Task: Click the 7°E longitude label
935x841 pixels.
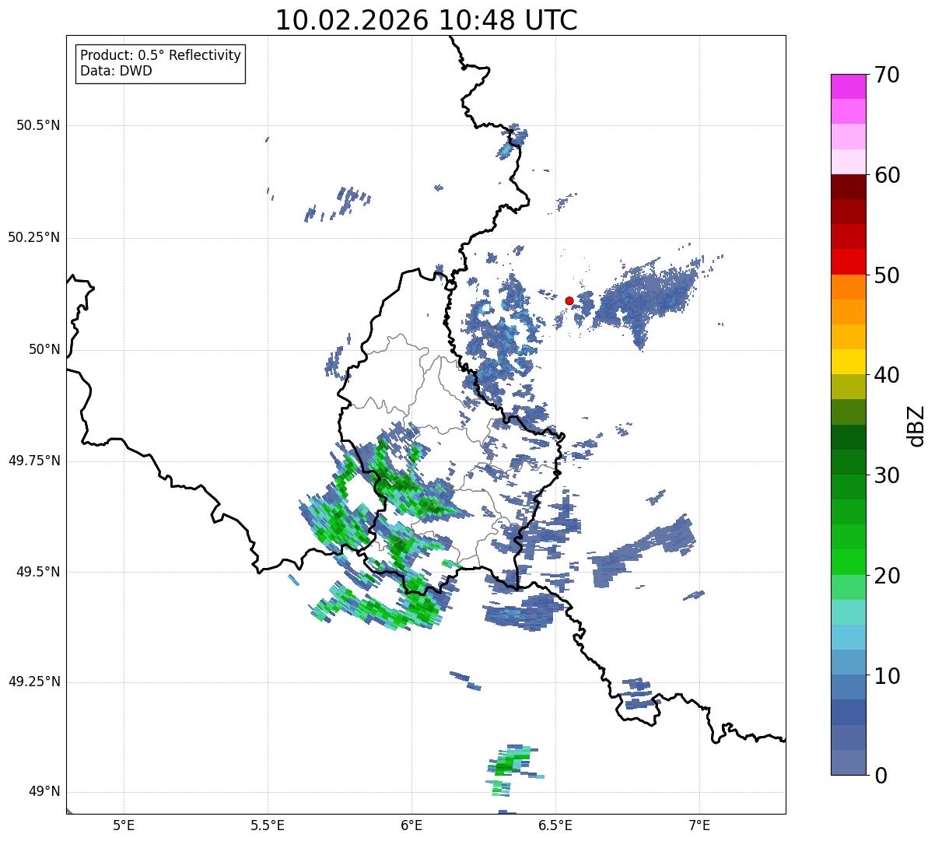Action: point(699,825)
